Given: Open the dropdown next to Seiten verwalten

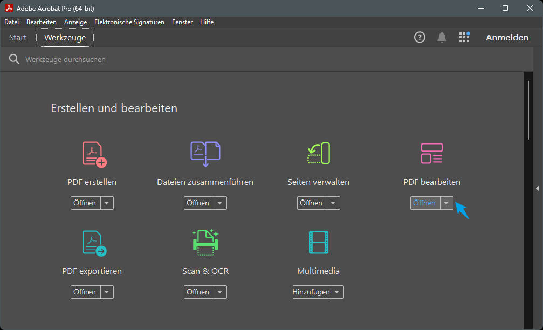Looking at the screenshot, I should point(334,203).
